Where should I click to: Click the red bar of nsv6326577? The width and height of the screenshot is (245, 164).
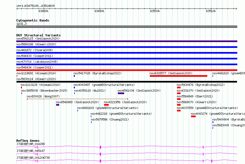[x=178, y=76]
